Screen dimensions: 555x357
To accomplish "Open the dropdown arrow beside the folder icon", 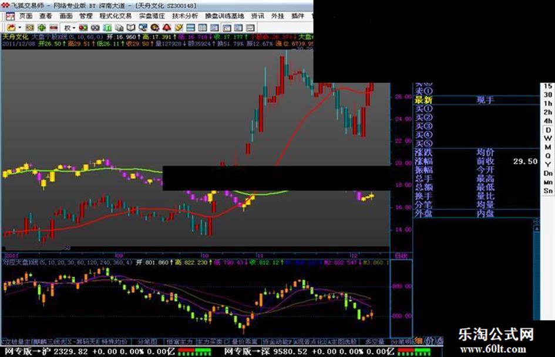I will tap(19, 28).
